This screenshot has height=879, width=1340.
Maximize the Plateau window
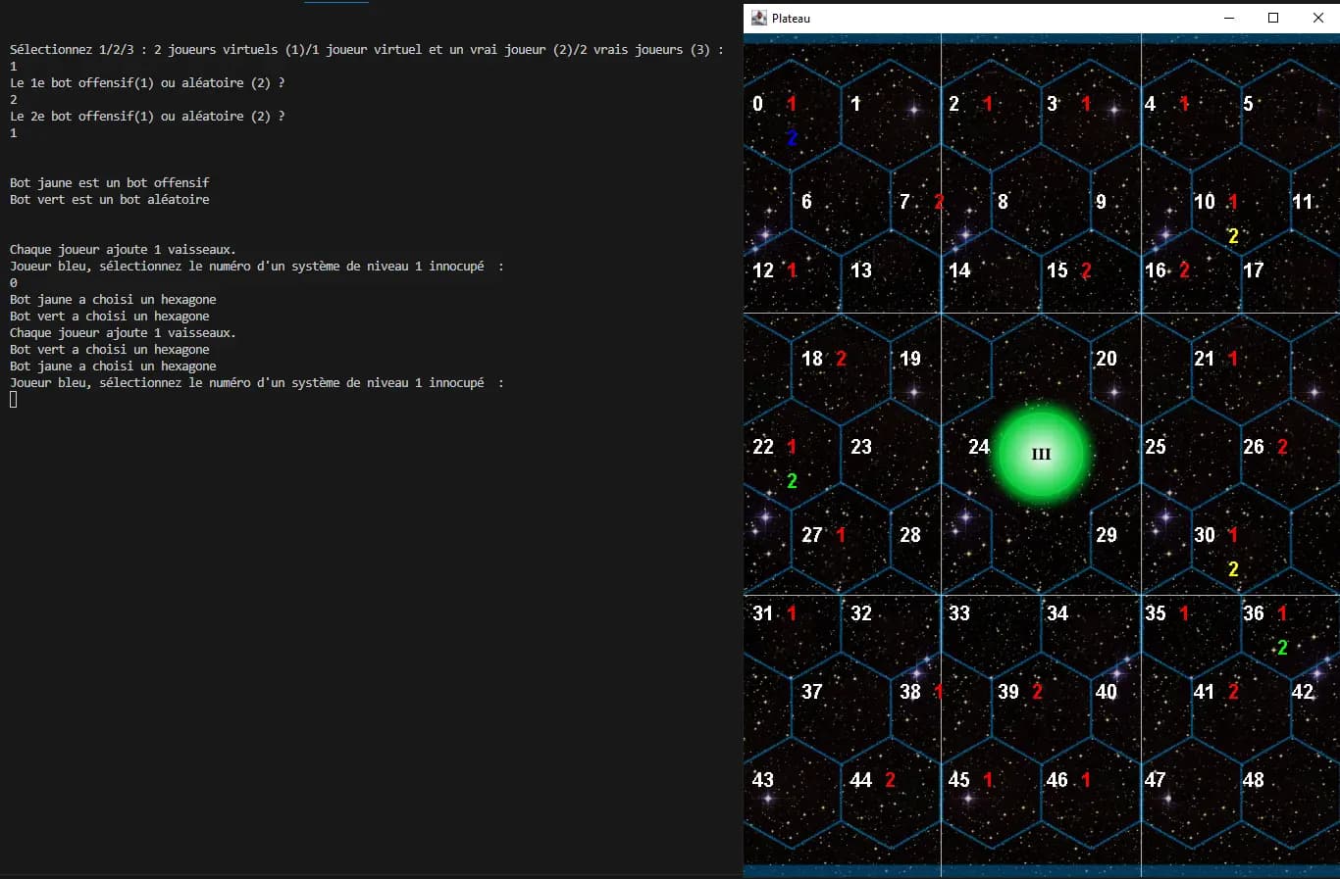[x=1273, y=18]
